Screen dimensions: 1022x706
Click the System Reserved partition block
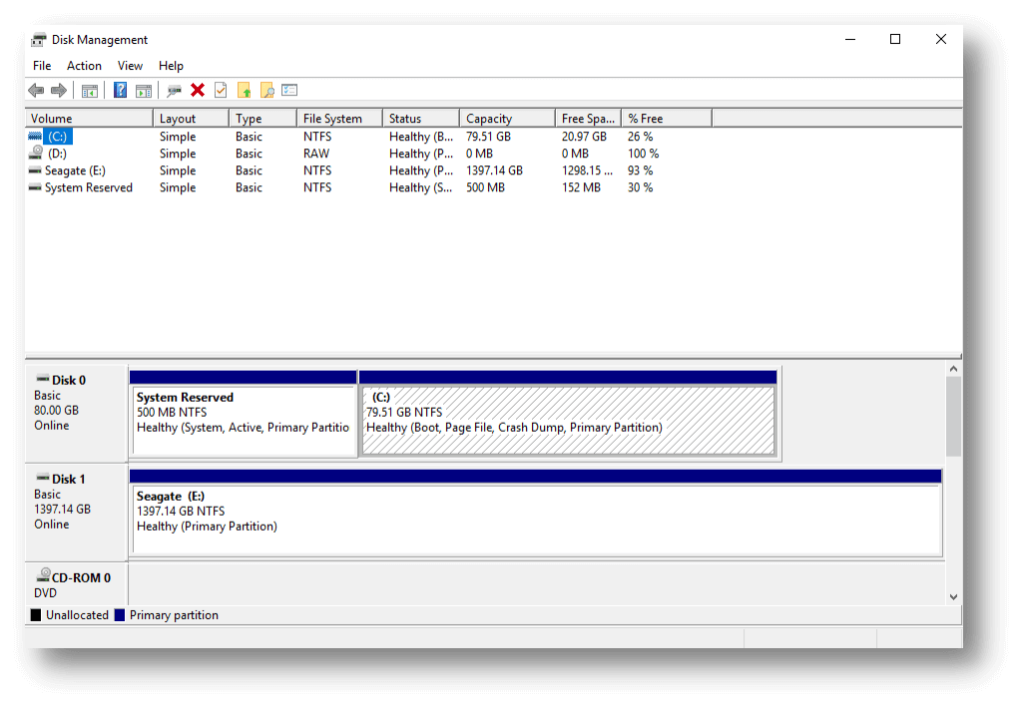click(244, 414)
